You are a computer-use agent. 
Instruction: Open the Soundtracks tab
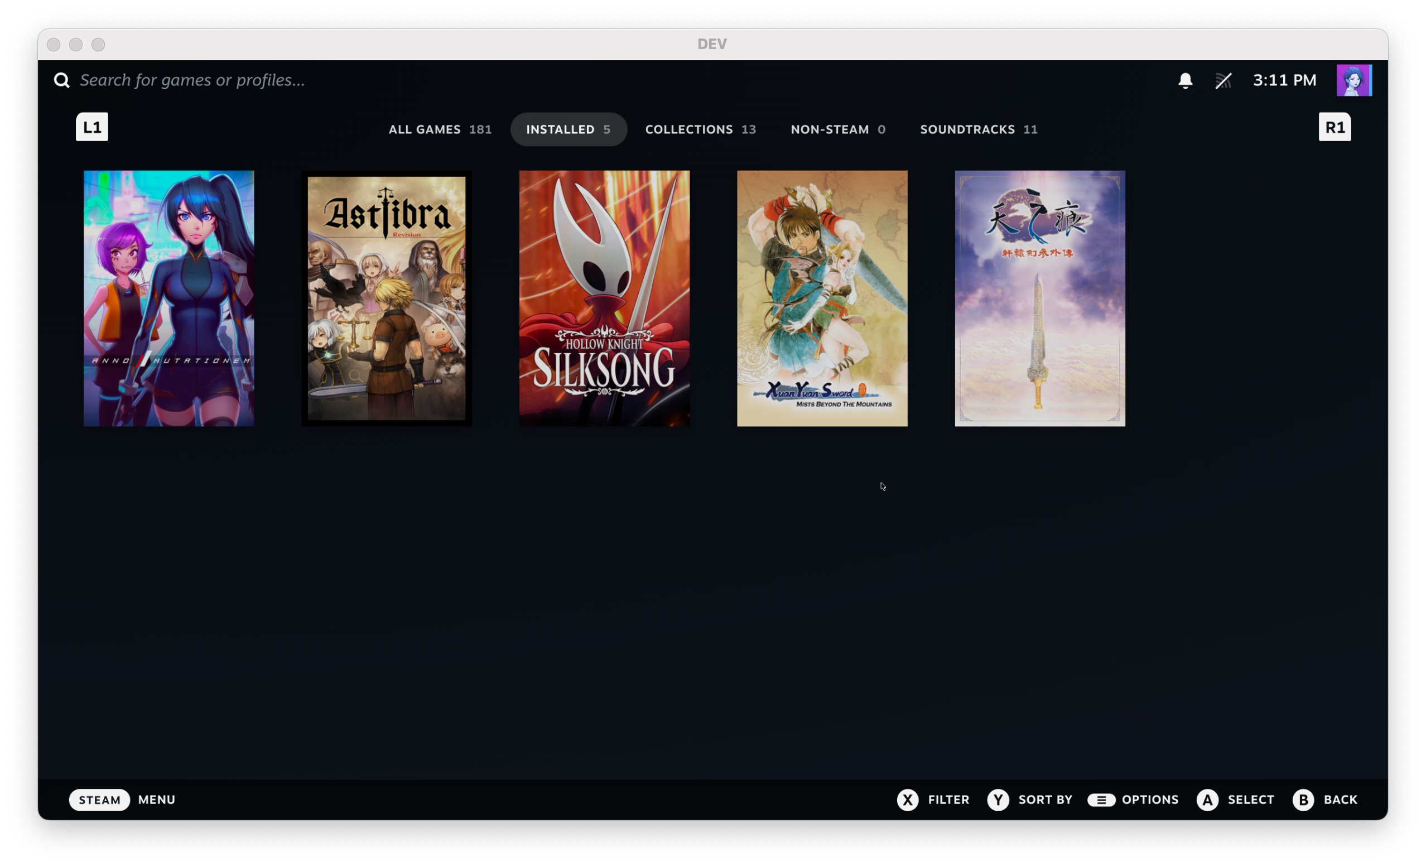tap(979, 129)
